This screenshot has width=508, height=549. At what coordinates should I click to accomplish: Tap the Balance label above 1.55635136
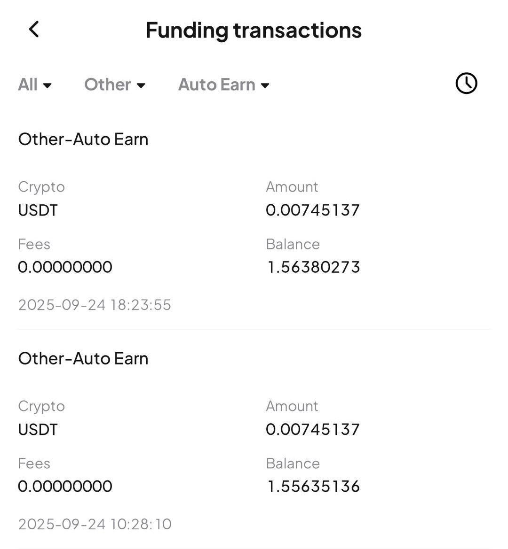point(293,464)
